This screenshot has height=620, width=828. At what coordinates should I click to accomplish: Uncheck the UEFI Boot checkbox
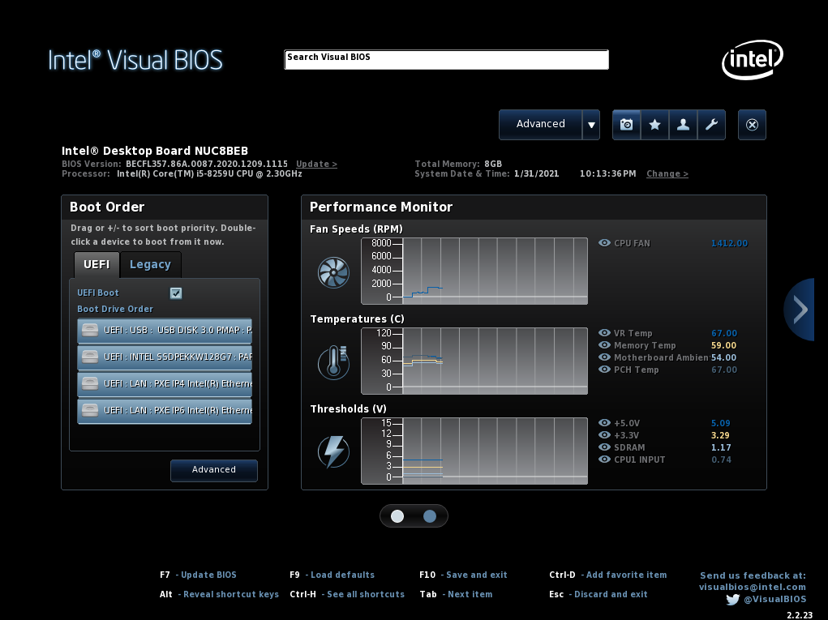pos(176,293)
